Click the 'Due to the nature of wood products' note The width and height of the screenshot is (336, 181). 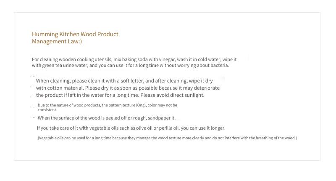point(108,105)
